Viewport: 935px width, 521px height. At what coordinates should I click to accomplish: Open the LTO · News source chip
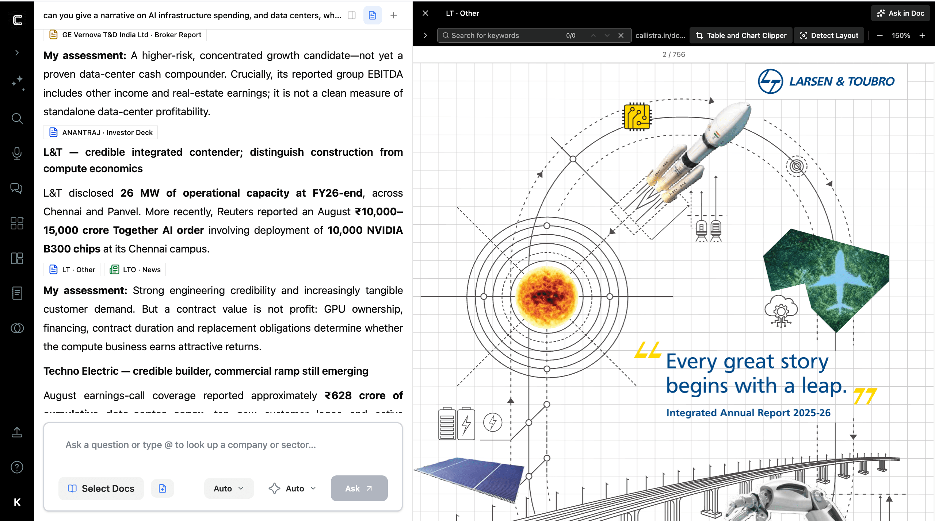pyautogui.click(x=135, y=270)
